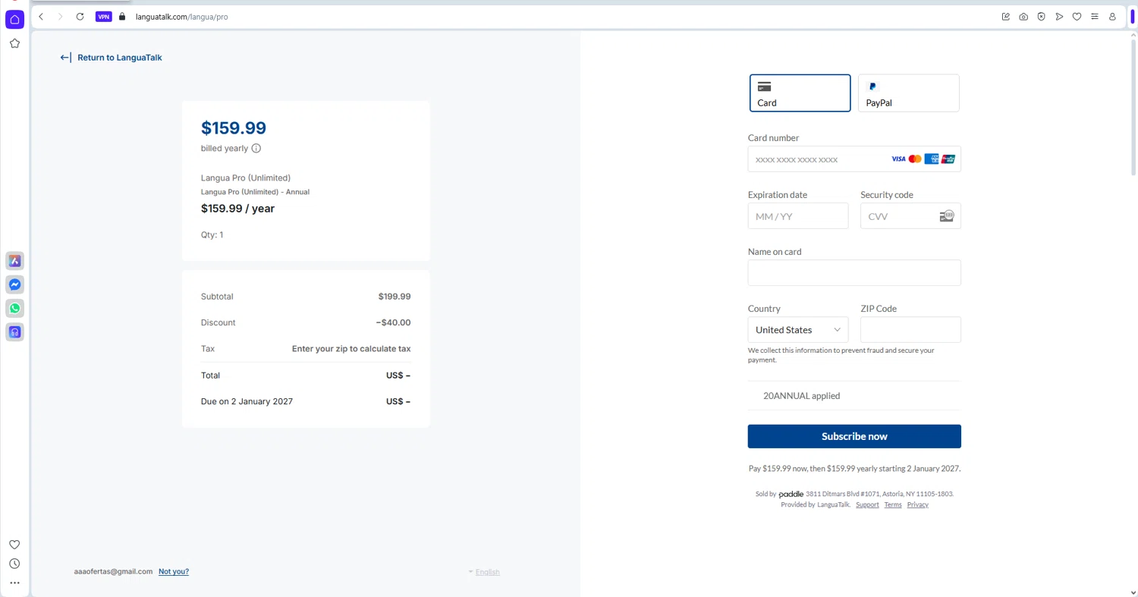The width and height of the screenshot is (1138, 597).
Task: Open the Support link in the footer
Action: (x=867, y=504)
